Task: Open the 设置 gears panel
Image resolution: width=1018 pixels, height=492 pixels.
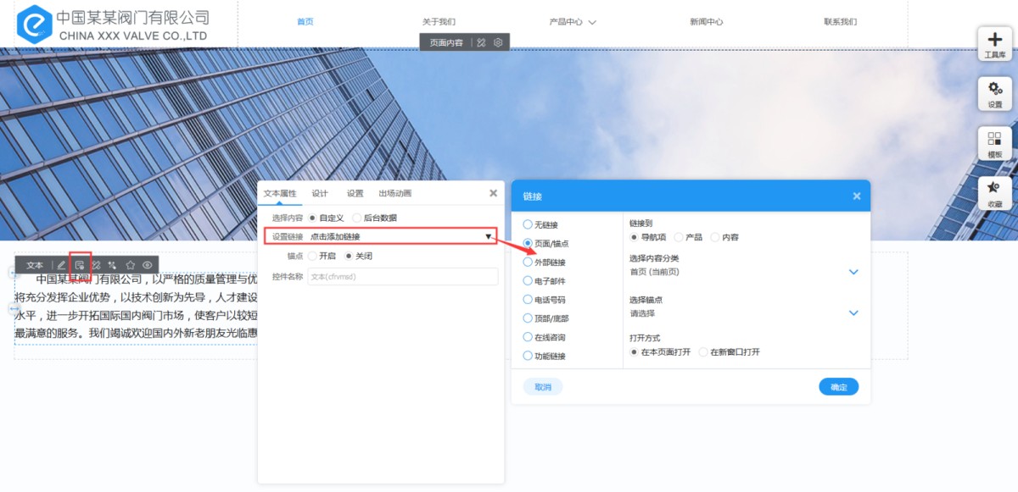Action: 995,93
